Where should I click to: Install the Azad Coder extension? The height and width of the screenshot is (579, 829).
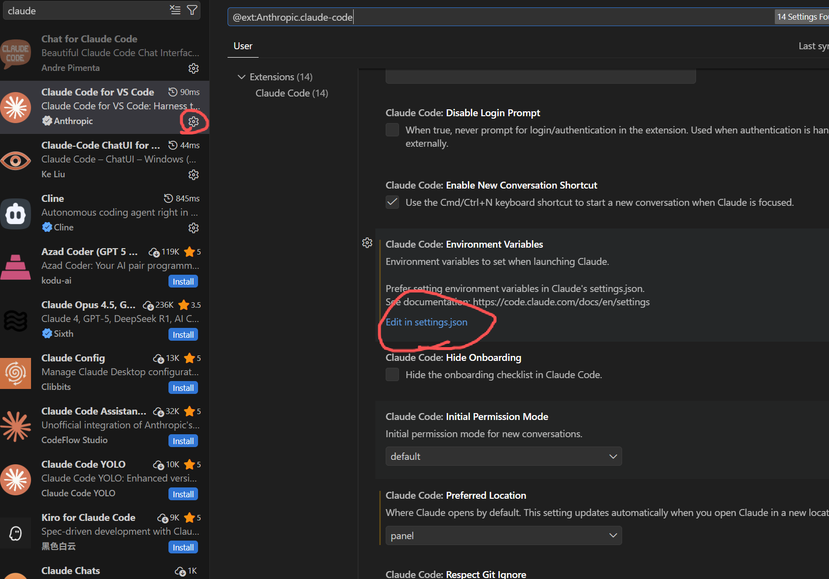(183, 282)
